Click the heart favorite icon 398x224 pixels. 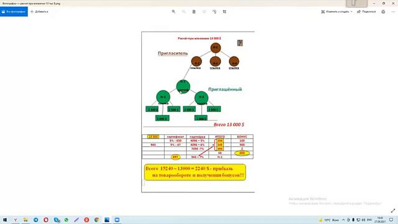coord(204,12)
